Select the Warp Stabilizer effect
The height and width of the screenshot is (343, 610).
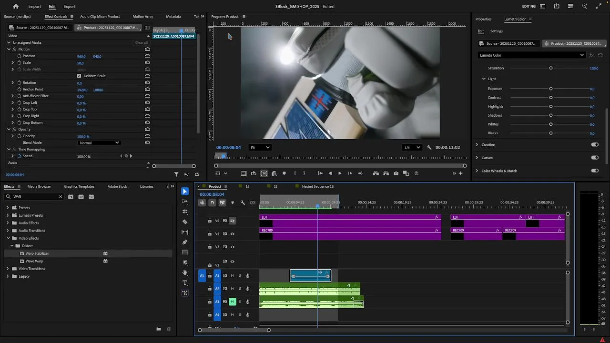[x=37, y=253]
